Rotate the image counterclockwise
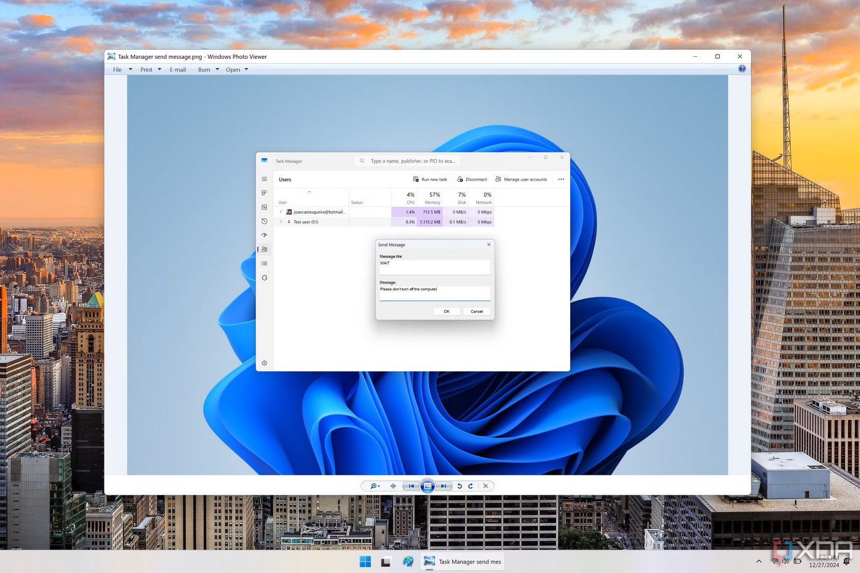The image size is (860, 573). coord(460,486)
